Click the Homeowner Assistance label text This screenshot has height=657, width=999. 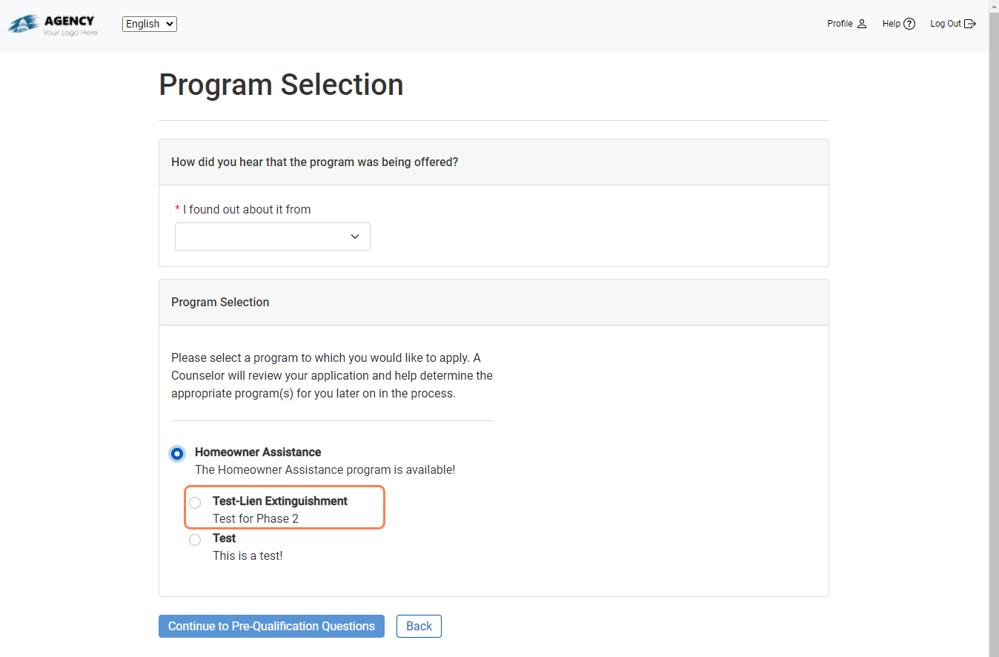point(258,452)
